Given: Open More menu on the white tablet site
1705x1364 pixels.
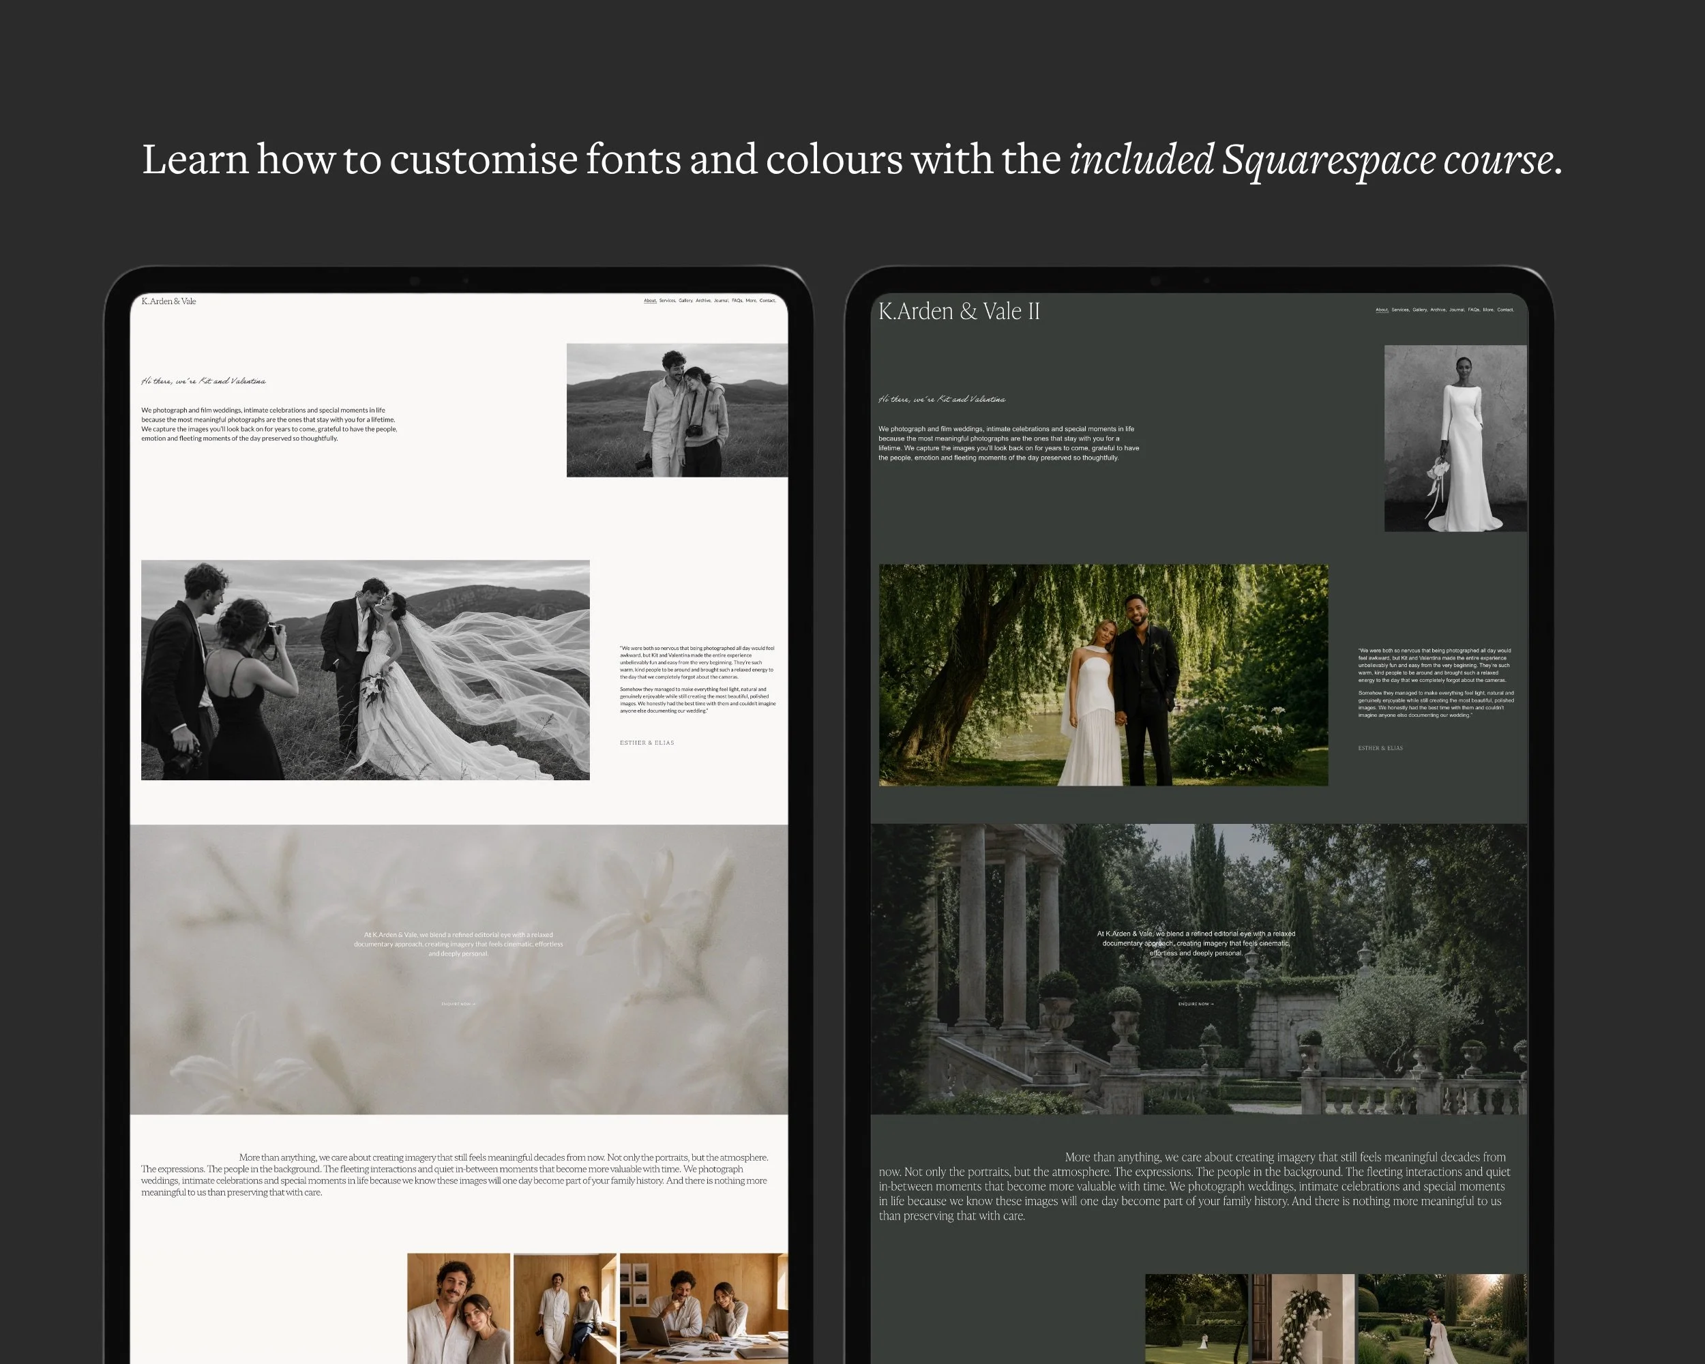Looking at the screenshot, I should [752, 301].
